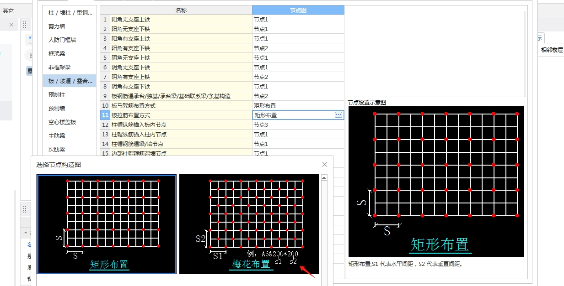The image size is (564, 286).
Task: Select the 矩形布置 thumbnail in the dialog
Action: coord(107,224)
